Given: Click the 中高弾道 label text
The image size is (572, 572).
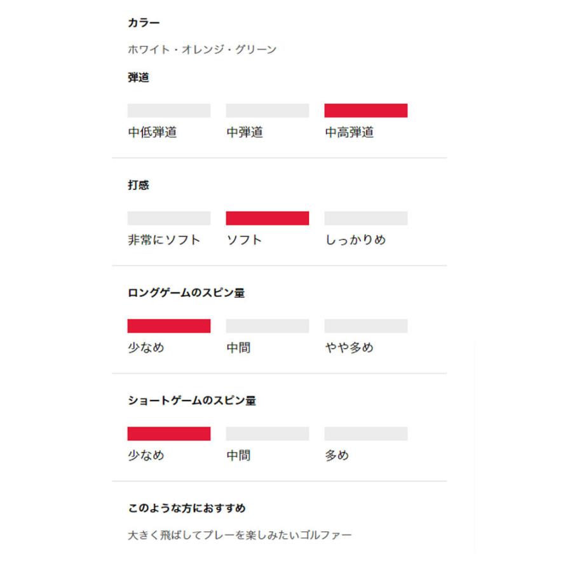Looking at the screenshot, I should pyautogui.click(x=349, y=133).
